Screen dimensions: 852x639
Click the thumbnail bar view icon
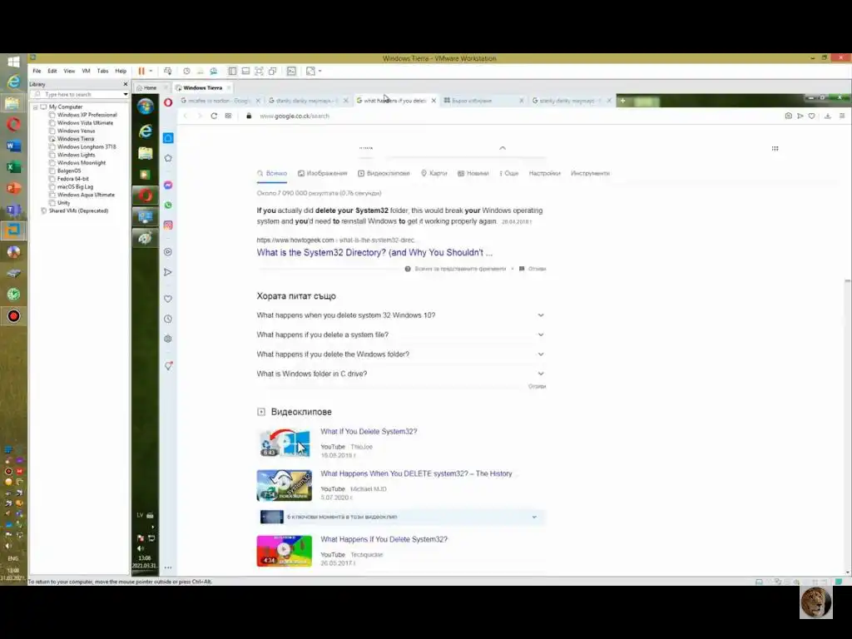coord(245,72)
